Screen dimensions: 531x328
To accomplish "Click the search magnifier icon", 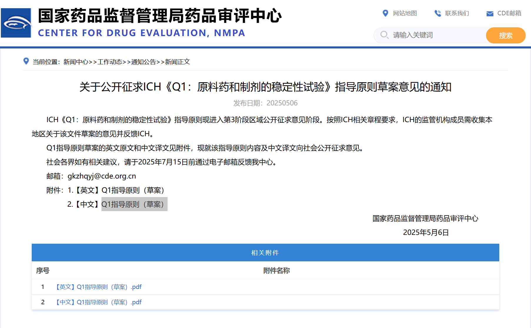I will (x=384, y=35).
